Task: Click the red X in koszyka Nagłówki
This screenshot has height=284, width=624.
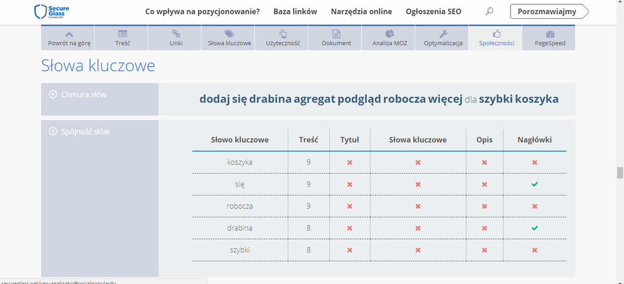Action: coord(535,162)
